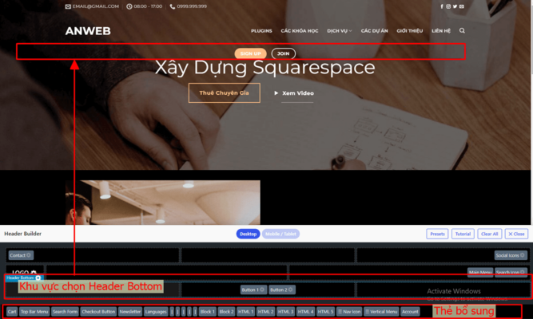The image size is (533, 319).
Task: Select the Button 1 element in Header Bottom
Action: tap(253, 289)
